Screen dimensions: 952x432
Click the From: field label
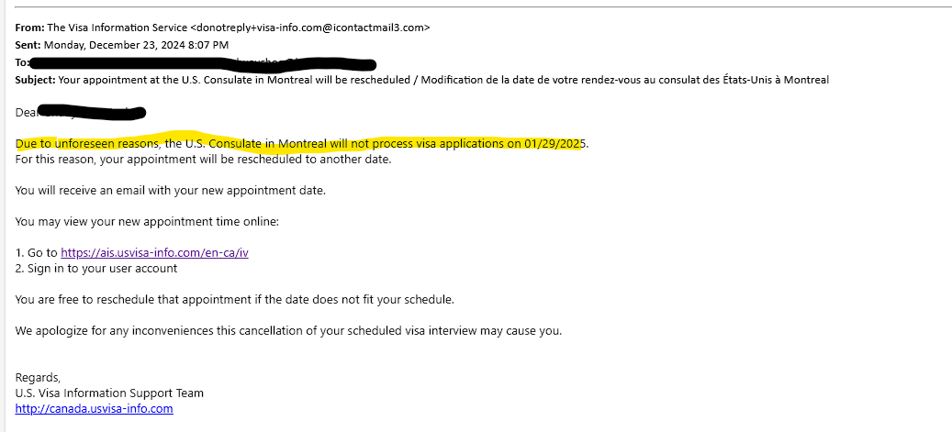[x=29, y=28]
